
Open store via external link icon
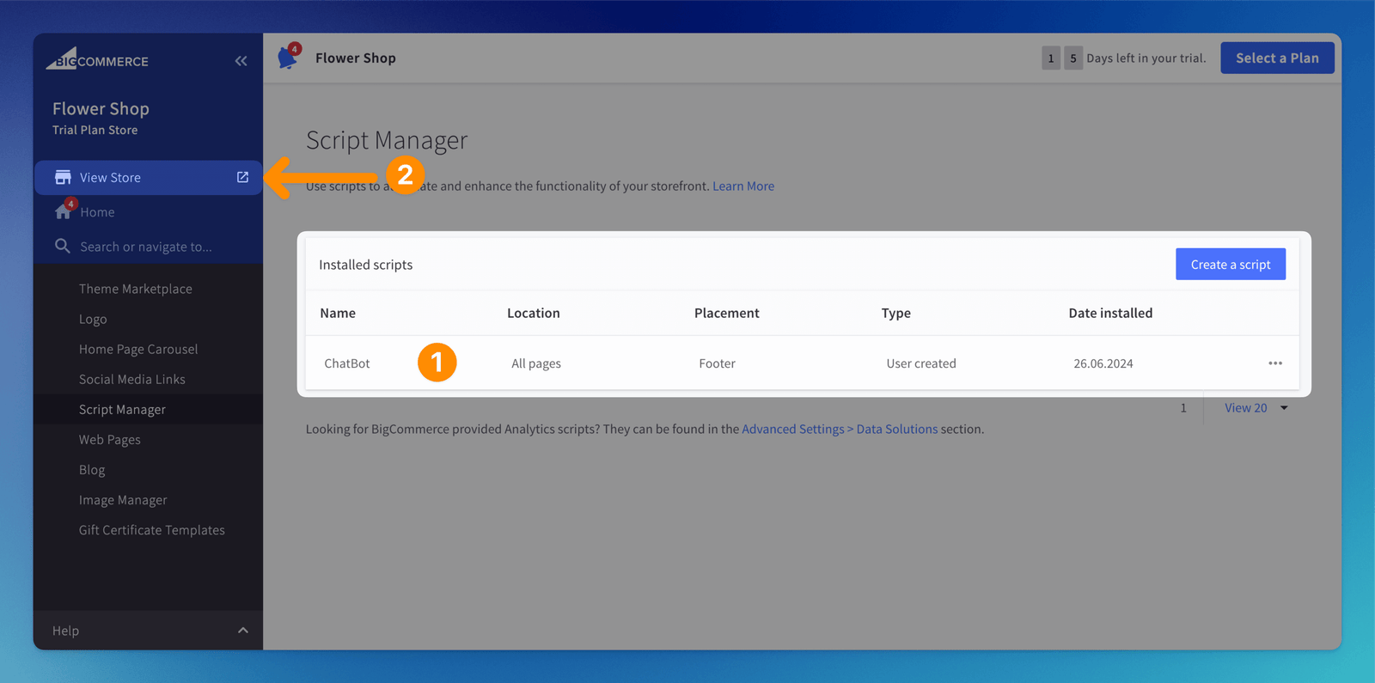pos(242,177)
